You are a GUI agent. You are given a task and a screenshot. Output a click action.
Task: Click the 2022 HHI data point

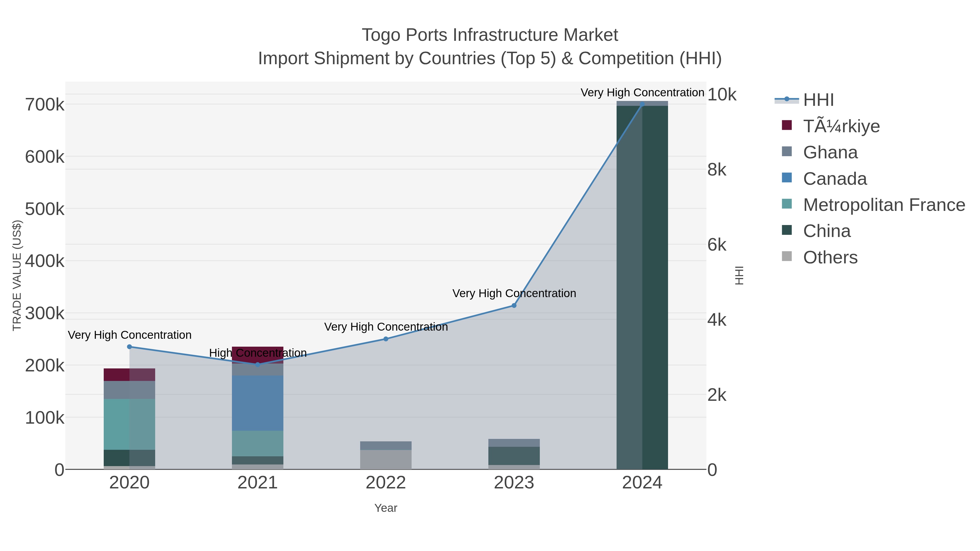(386, 339)
